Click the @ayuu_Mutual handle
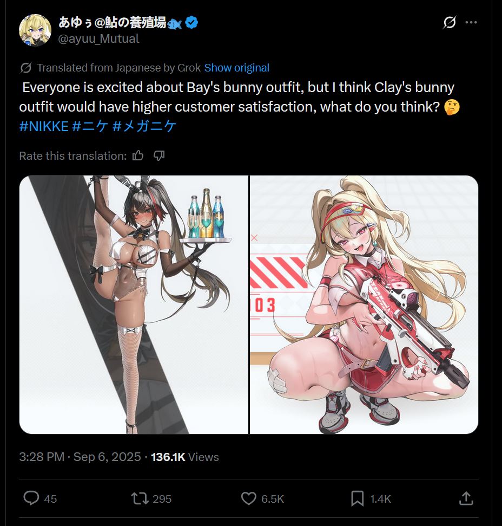The width and height of the screenshot is (502, 526). pos(98,39)
